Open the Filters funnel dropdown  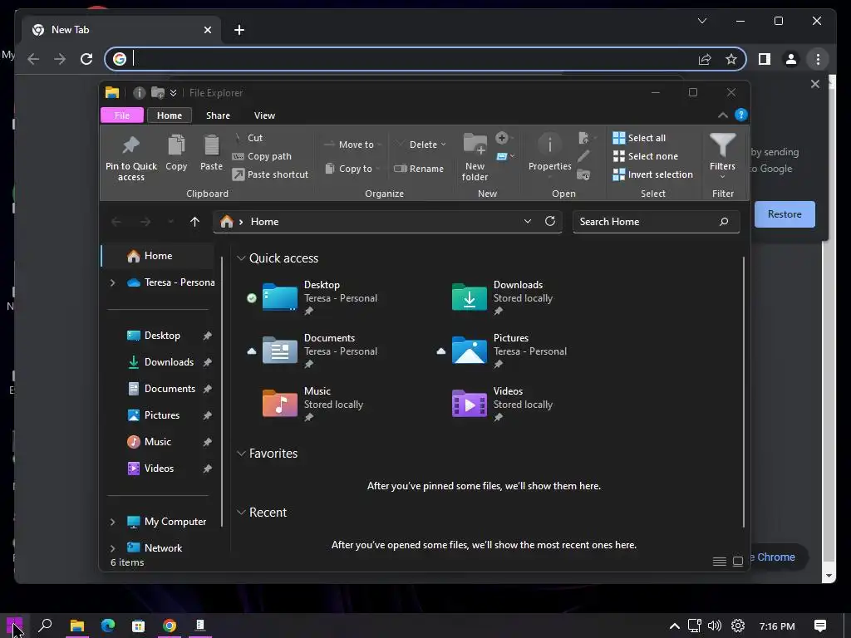point(722,156)
